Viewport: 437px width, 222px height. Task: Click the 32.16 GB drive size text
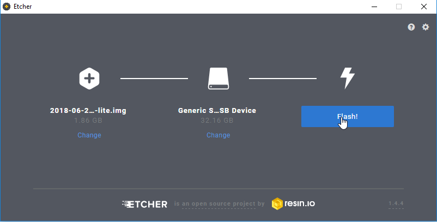[x=217, y=121]
